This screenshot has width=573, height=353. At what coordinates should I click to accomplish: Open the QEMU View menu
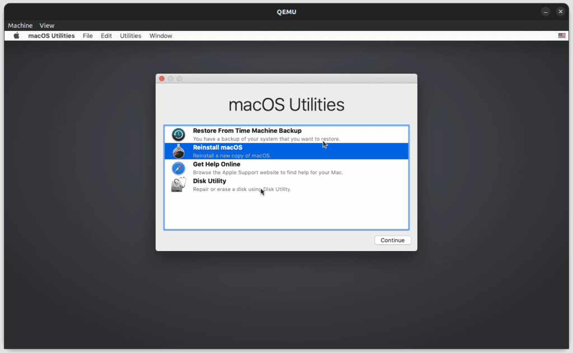(x=47, y=25)
